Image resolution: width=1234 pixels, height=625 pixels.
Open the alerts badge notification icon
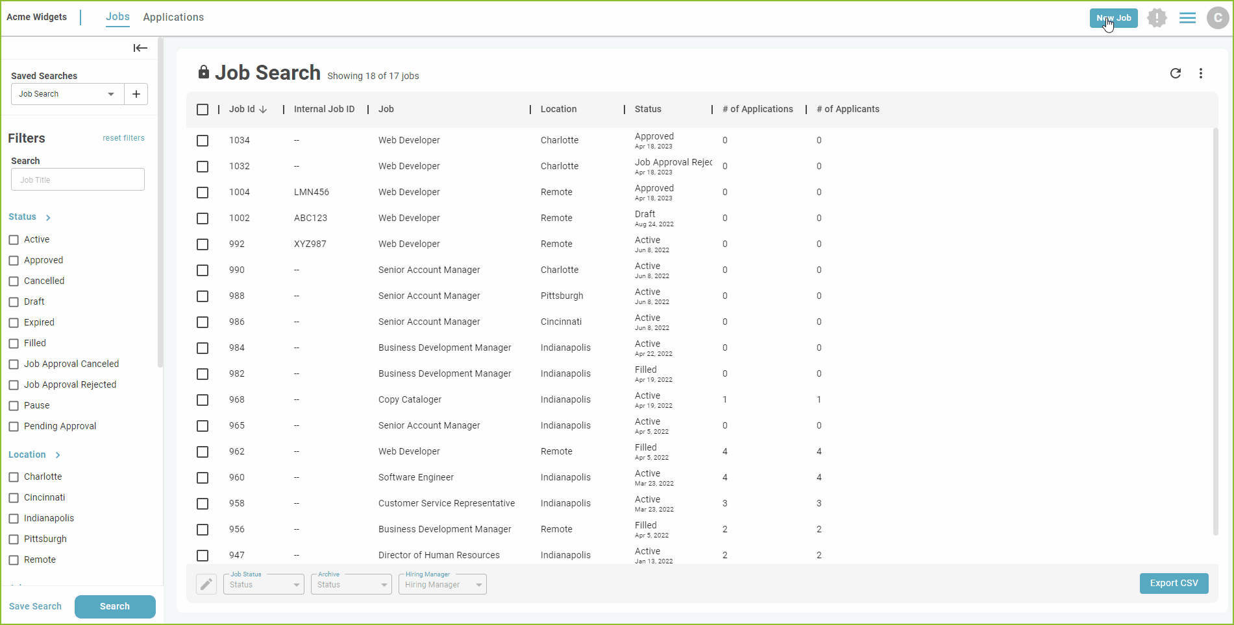(1157, 18)
